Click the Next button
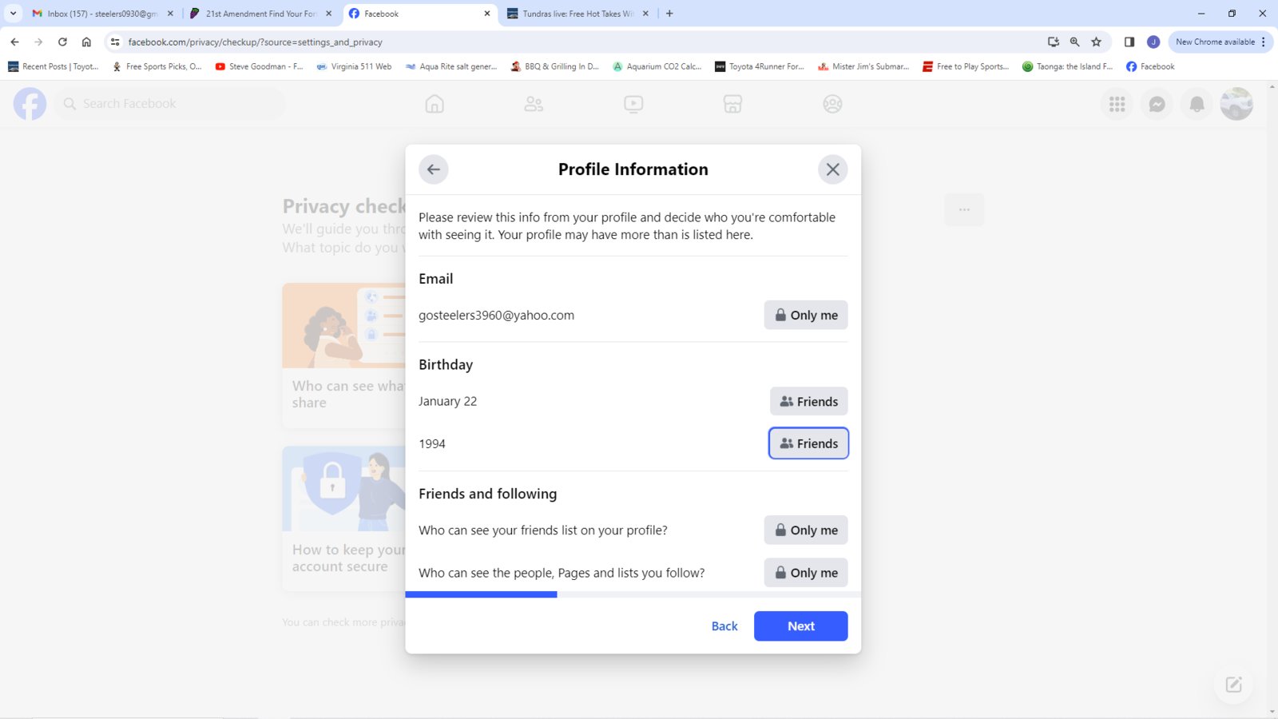Image resolution: width=1278 pixels, height=719 pixels. (x=800, y=626)
